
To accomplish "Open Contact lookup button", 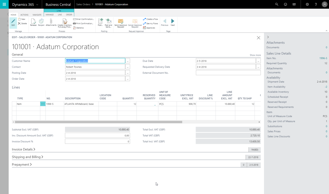I will coord(128,67).
